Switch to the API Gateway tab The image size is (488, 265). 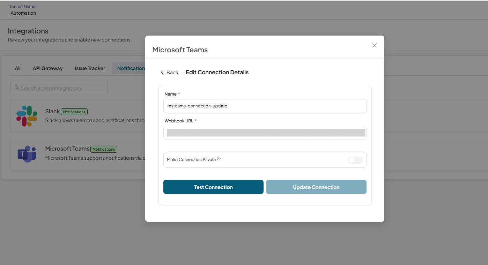coord(48,68)
